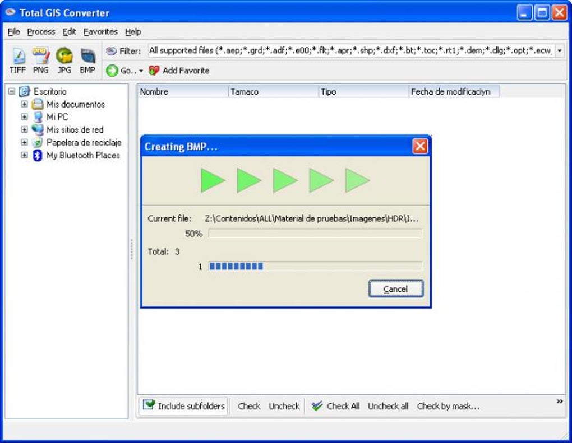572x443 pixels.
Task: Open the Favorites menu
Action: tap(100, 32)
